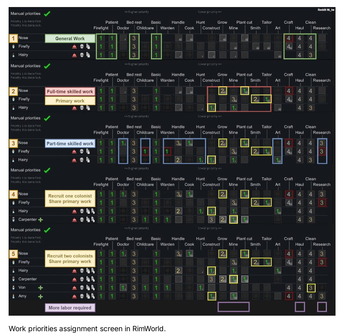
Task: Click Amy's Clean priority cell
Action: [311, 296]
